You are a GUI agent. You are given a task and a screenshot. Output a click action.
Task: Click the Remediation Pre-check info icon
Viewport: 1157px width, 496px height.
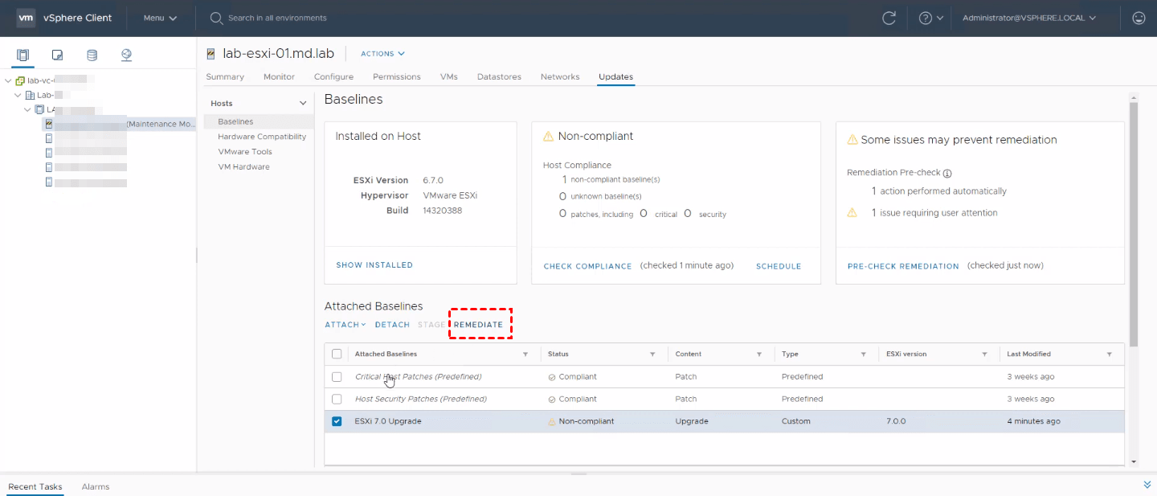point(946,173)
